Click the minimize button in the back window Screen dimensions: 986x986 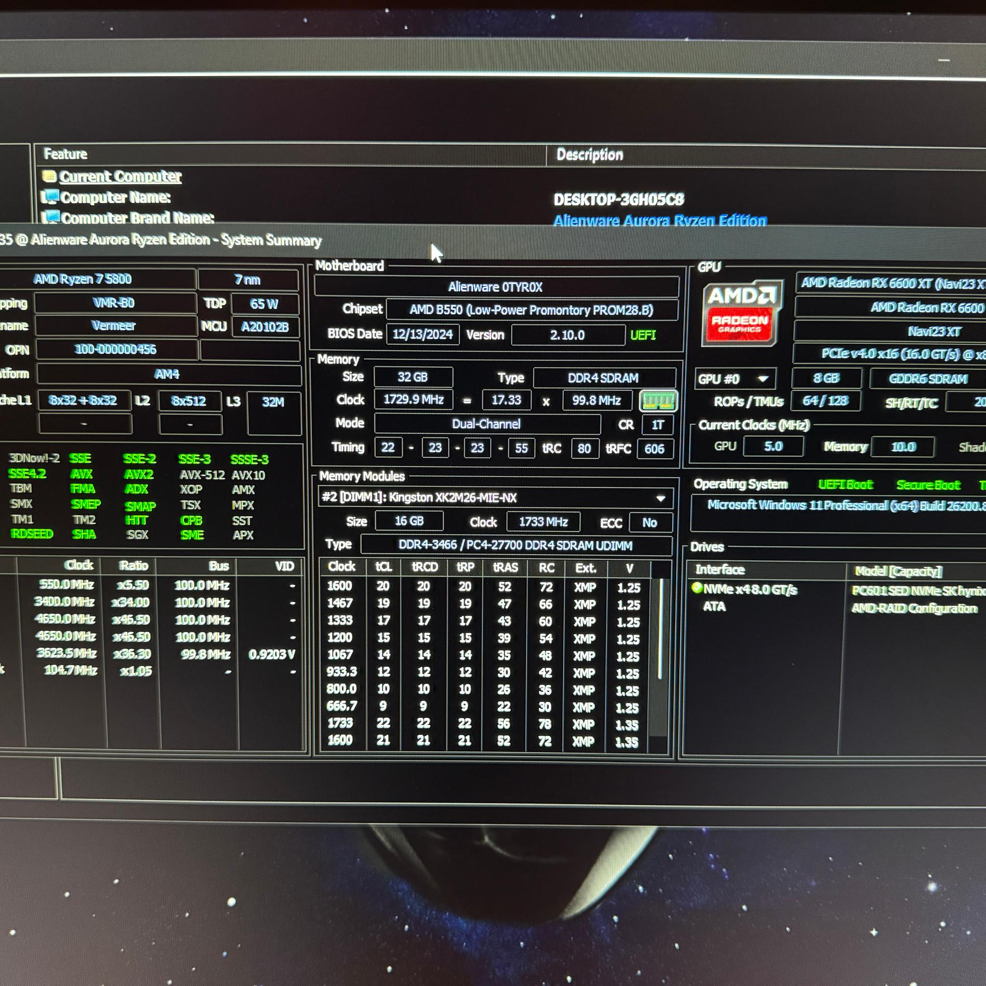click(x=944, y=60)
